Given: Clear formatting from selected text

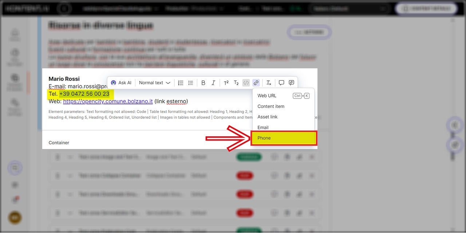Looking at the screenshot, I should 269,83.
